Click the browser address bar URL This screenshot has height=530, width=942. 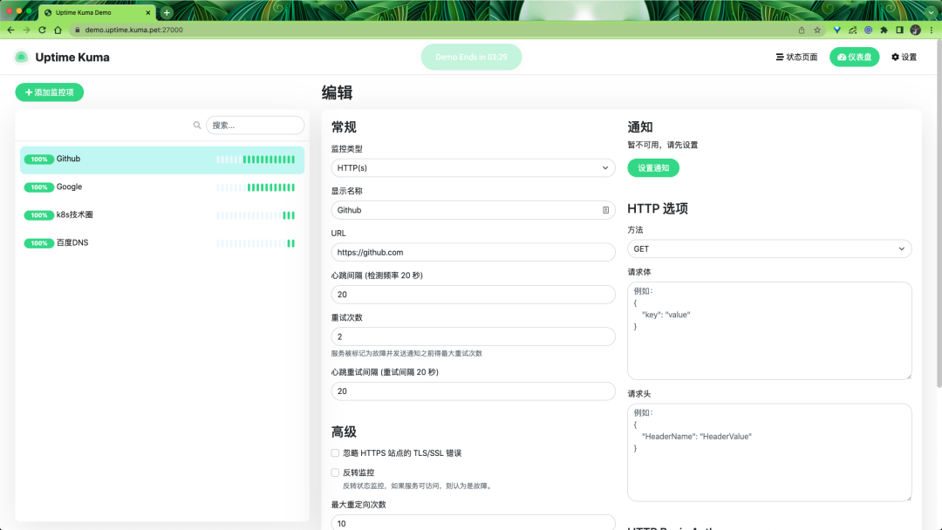[134, 30]
